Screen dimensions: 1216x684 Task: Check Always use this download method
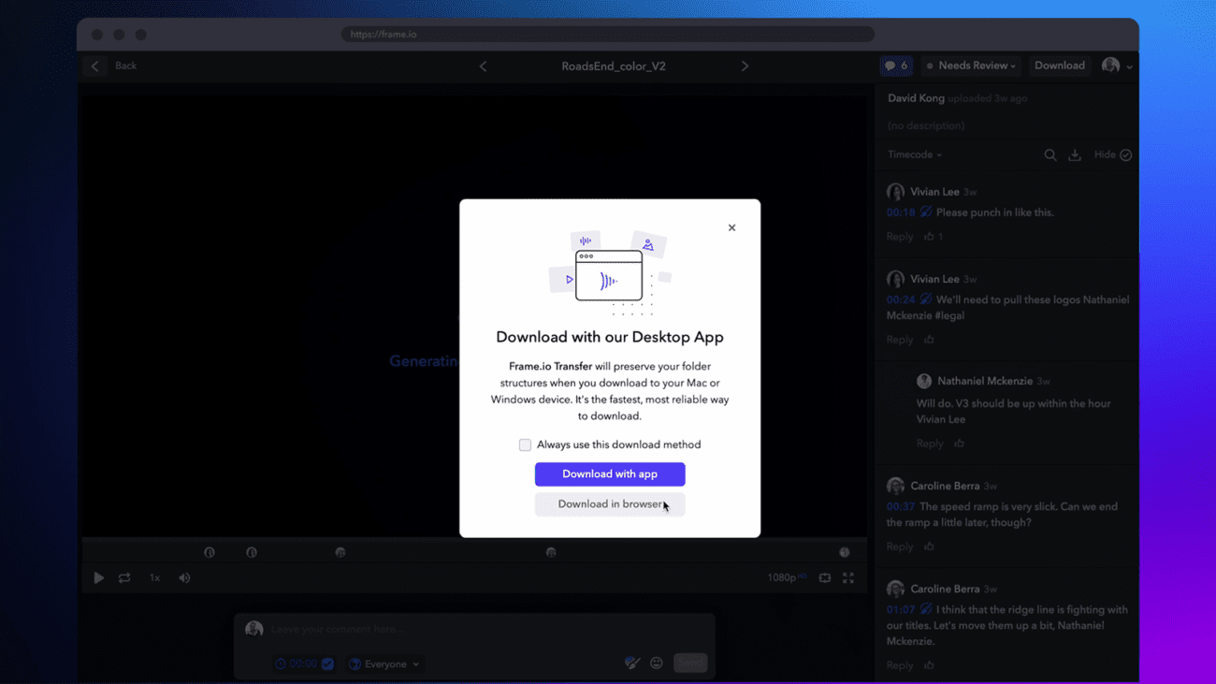point(525,444)
